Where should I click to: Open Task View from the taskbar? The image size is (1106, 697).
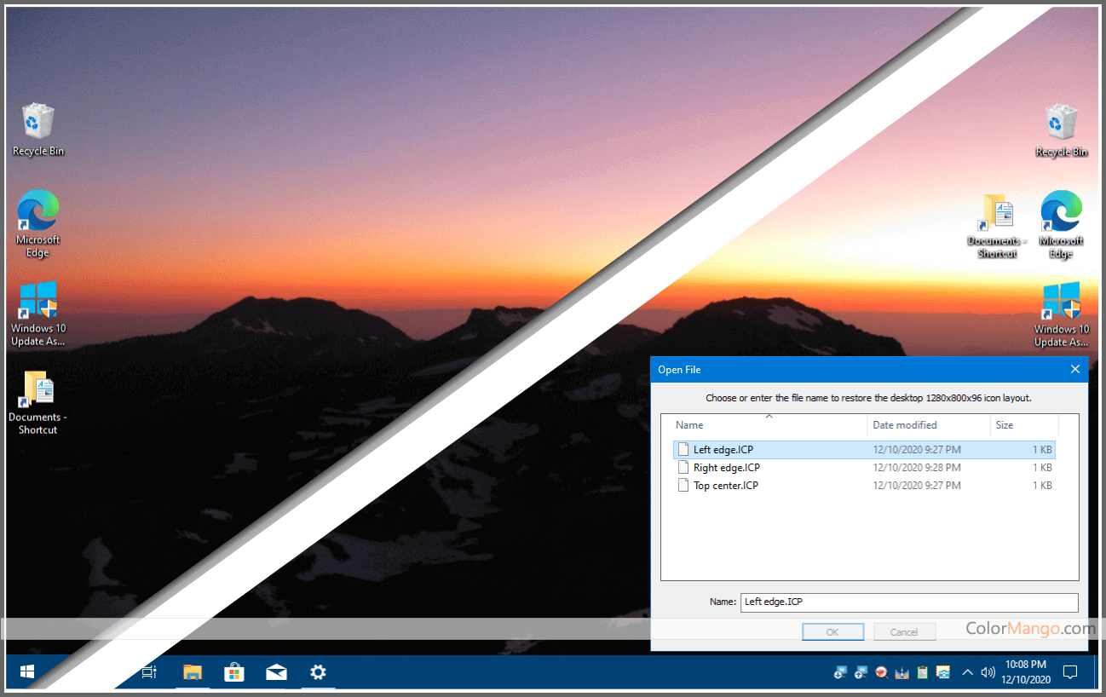click(x=149, y=672)
